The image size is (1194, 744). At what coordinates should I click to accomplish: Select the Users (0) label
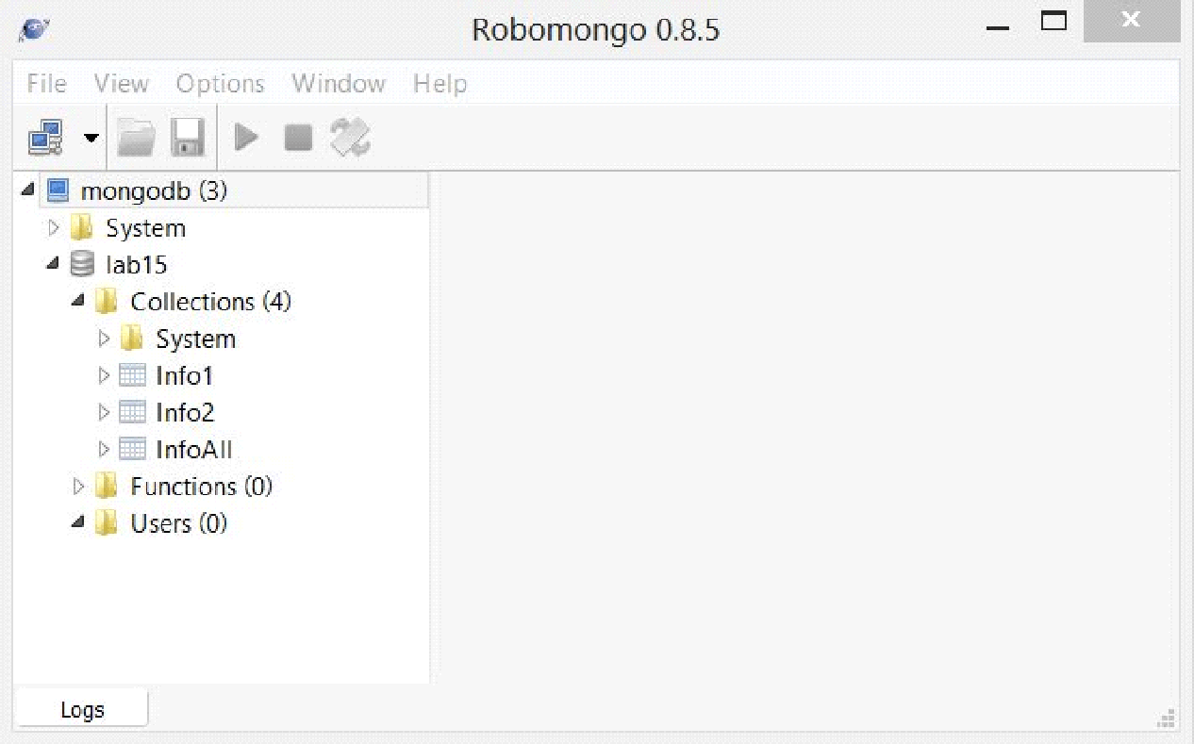pos(179,523)
